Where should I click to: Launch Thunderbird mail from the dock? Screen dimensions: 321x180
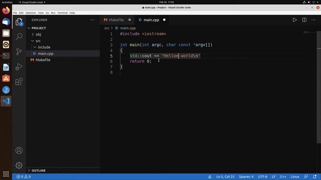tap(6, 21)
